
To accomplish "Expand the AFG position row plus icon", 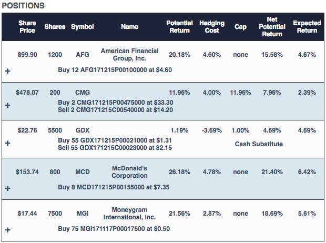I will pos(8,71).
